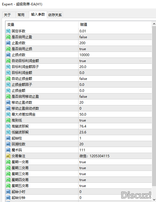This screenshot has height=202, width=156.
Task: Click the bool icon beside 自动目标利润金额
Action: click(8, 61)
